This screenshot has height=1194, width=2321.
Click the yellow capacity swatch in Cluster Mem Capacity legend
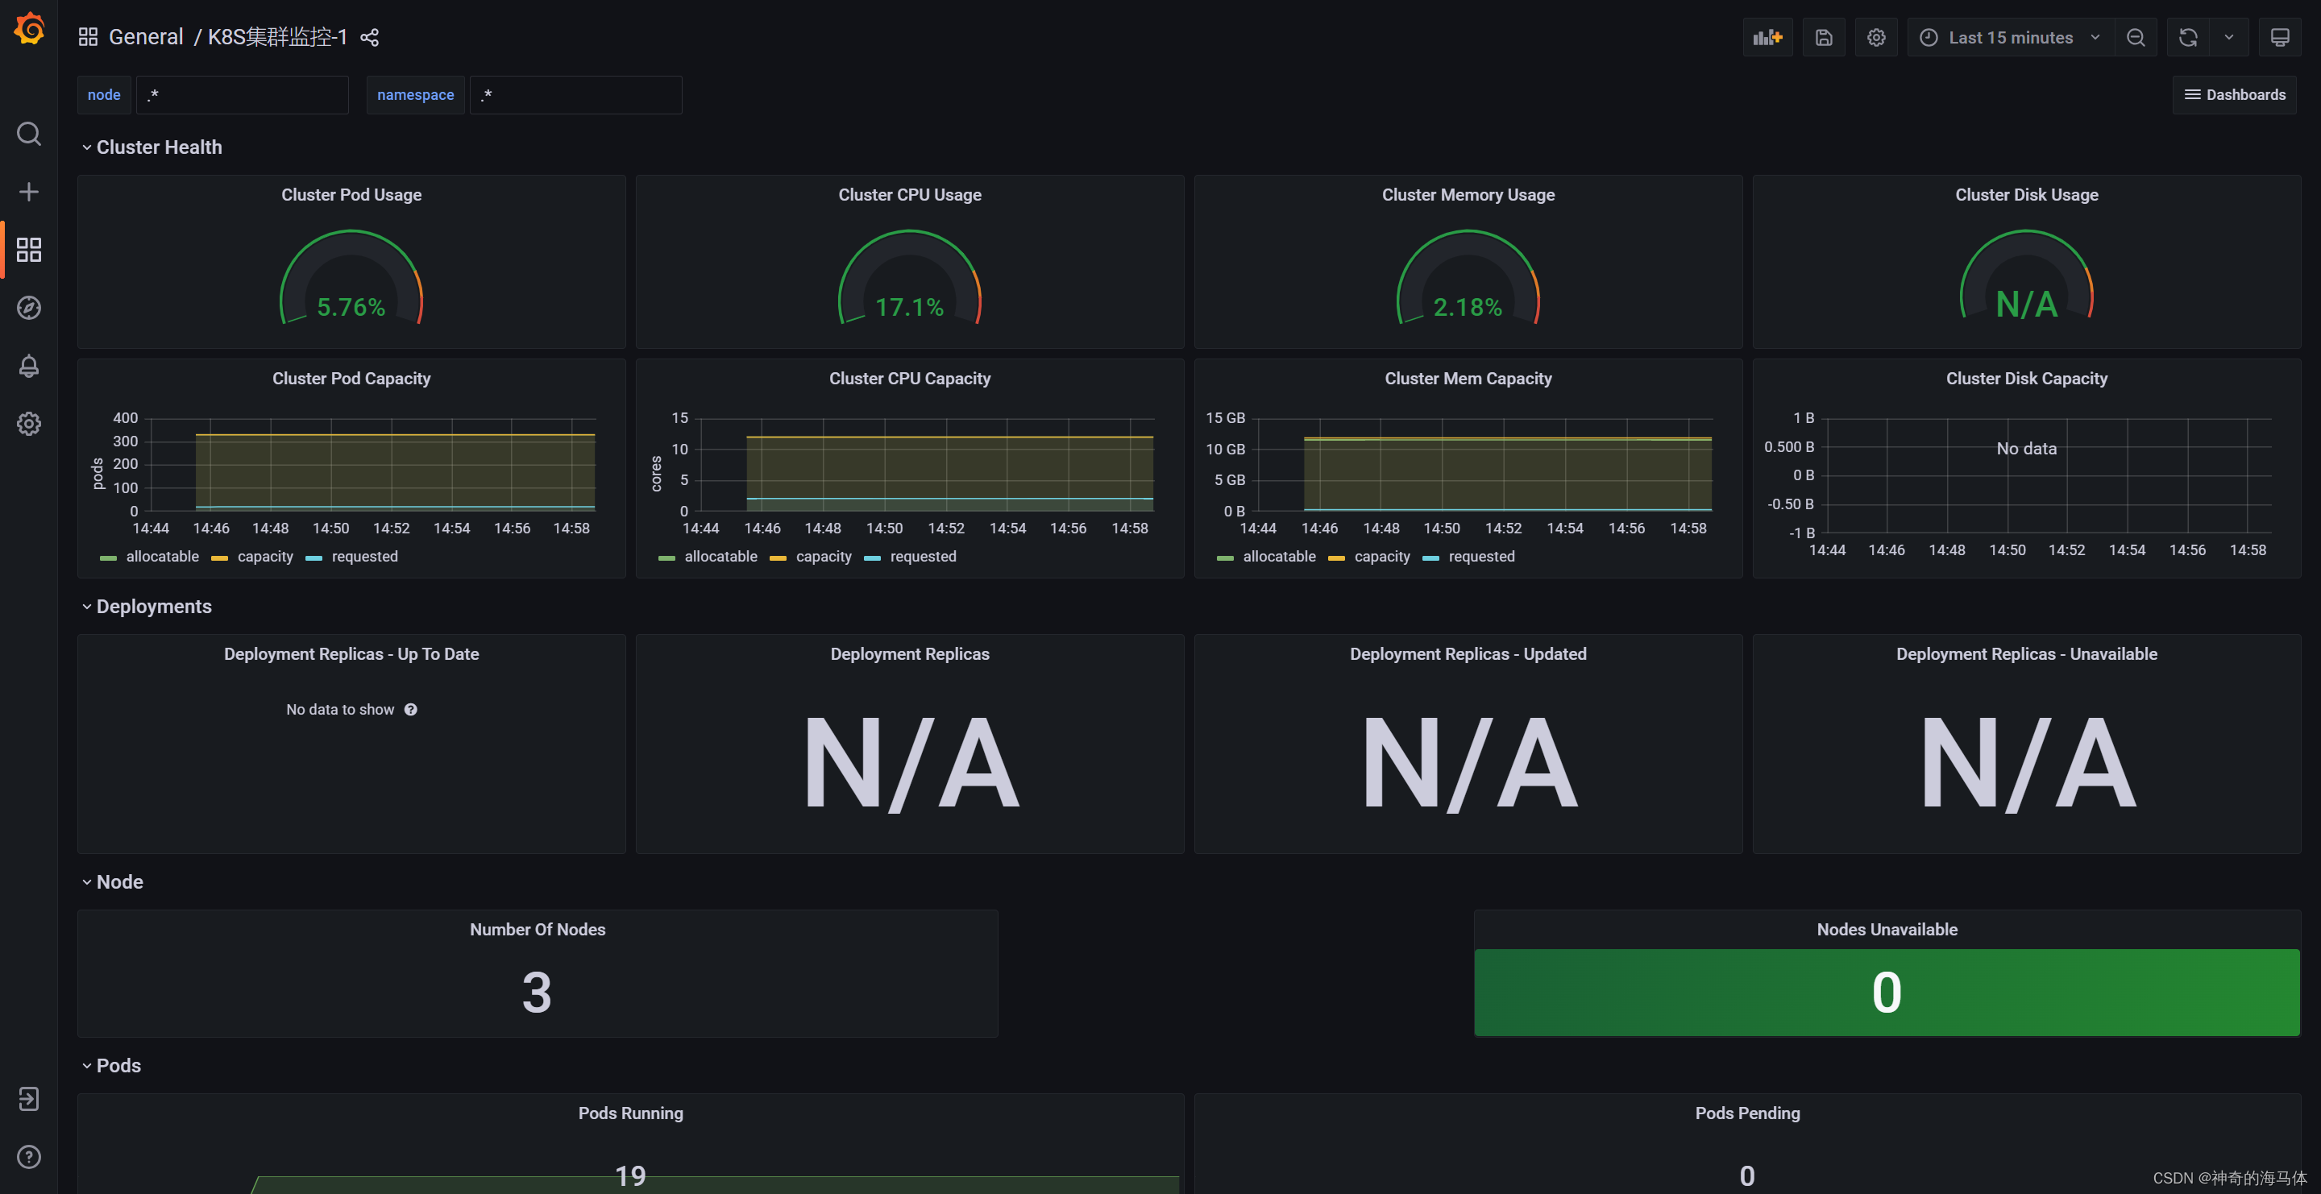(x=1336, y=558)
